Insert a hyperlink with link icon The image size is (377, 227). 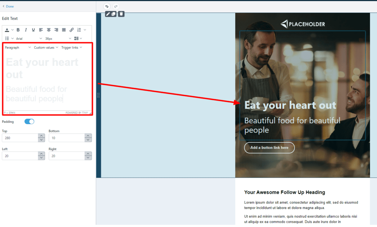pyautogui.click(x=71, y=30)
